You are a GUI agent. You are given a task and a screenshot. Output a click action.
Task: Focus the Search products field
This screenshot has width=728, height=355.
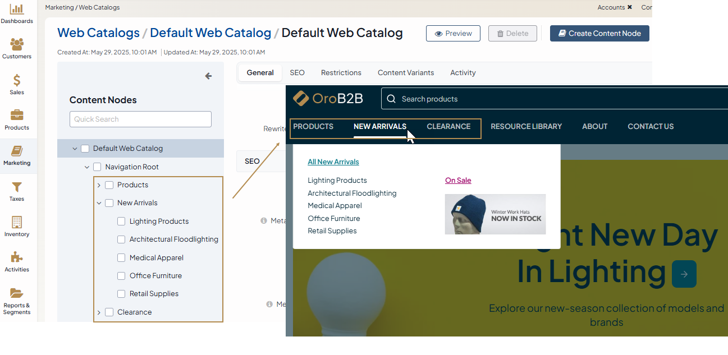pos(555,99)
